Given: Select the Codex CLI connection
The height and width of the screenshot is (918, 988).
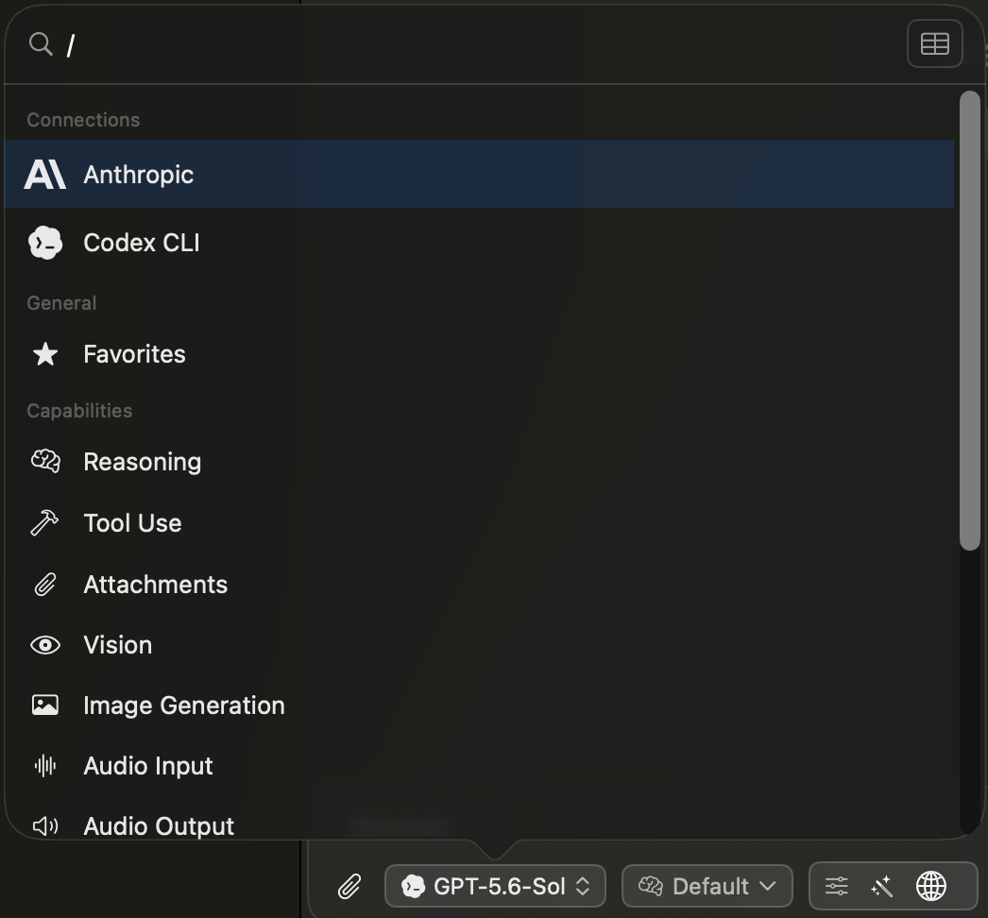Looking at the screenshot, I should 479,243.
